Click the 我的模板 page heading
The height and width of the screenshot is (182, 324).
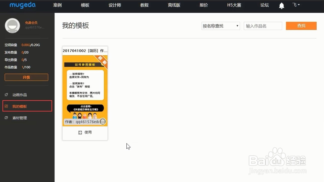point(75,26)
